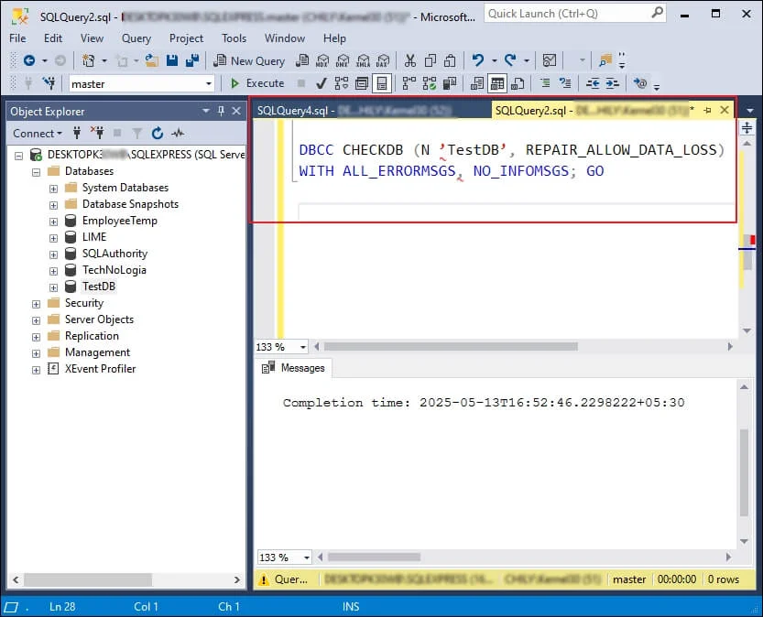The height and width of the screenshot is (617, 763).
Task: Click the Database Engine Query icon
Action: [x=302, y=60]
